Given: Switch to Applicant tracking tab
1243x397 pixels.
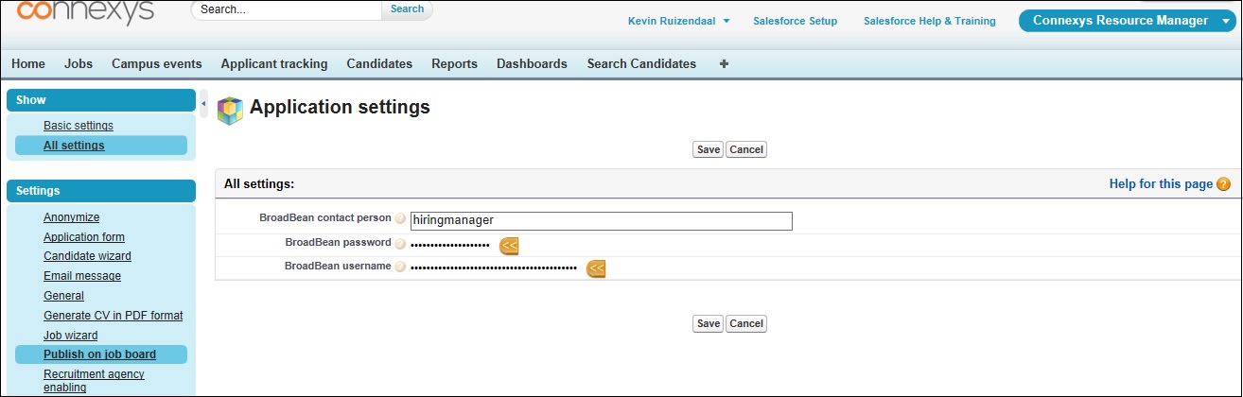Looking at the screenshot, I should [274, 63].
